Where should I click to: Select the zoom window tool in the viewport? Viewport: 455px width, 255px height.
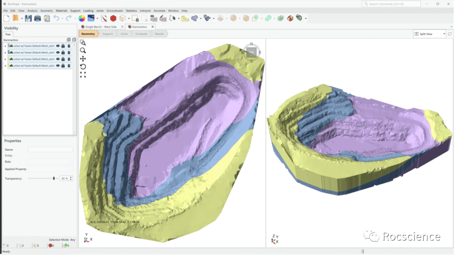83,43
